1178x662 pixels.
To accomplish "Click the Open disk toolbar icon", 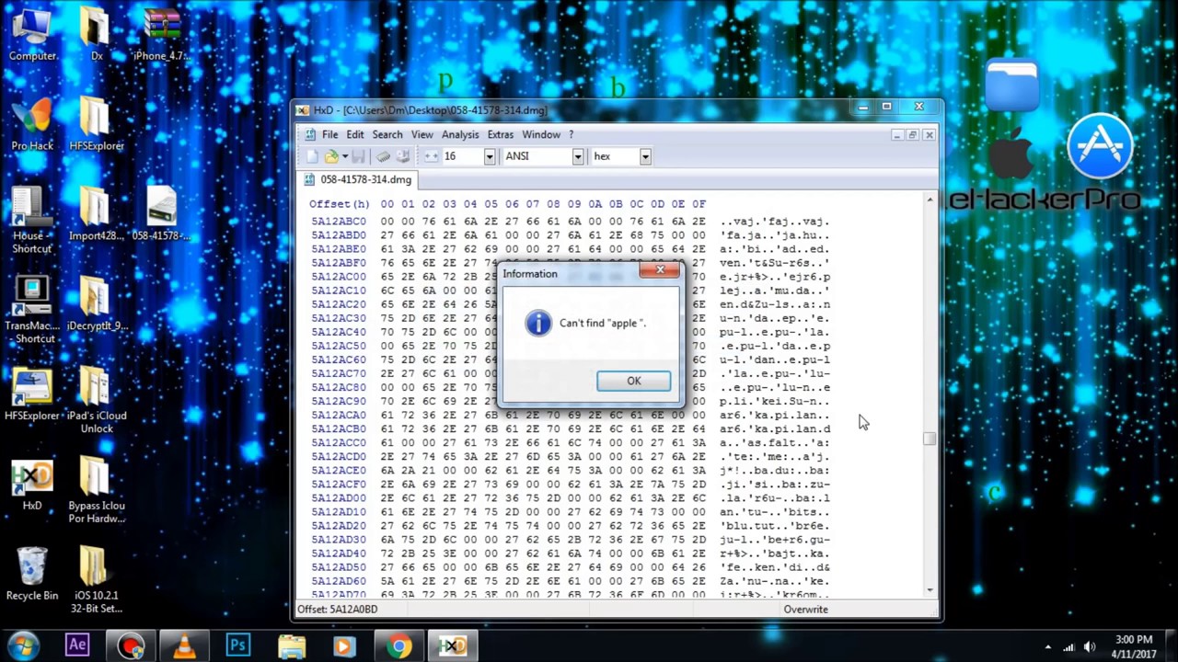I will [403, 156].
